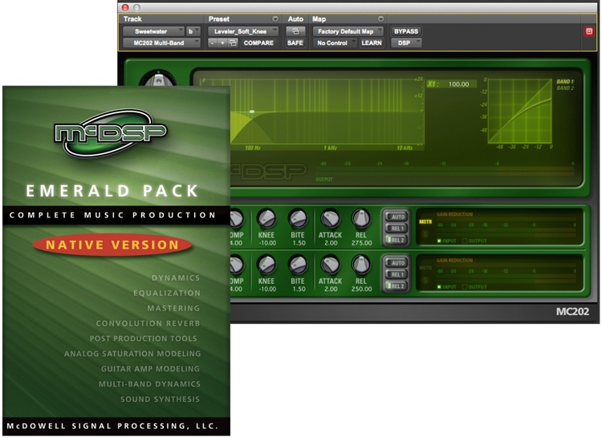
Task: Click the band 1 solo S icon
Action: [x=425, y=234]
